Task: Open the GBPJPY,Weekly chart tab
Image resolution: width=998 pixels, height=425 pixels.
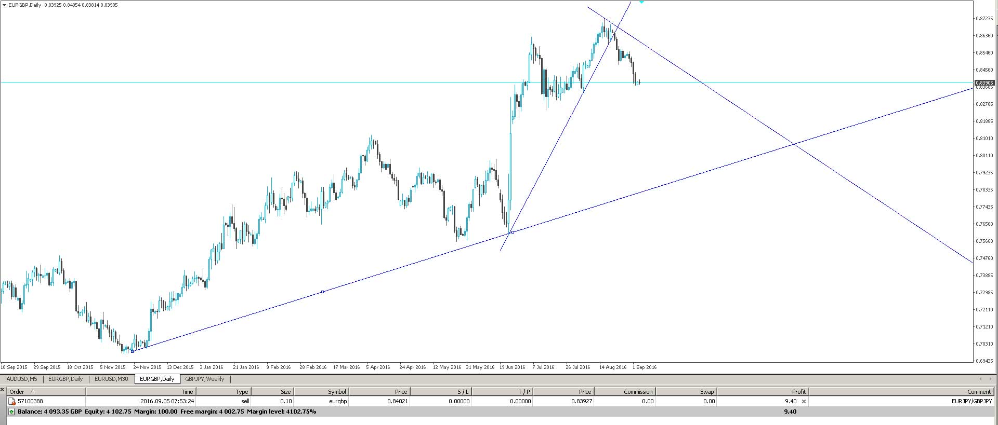Action: click(204, 379)
